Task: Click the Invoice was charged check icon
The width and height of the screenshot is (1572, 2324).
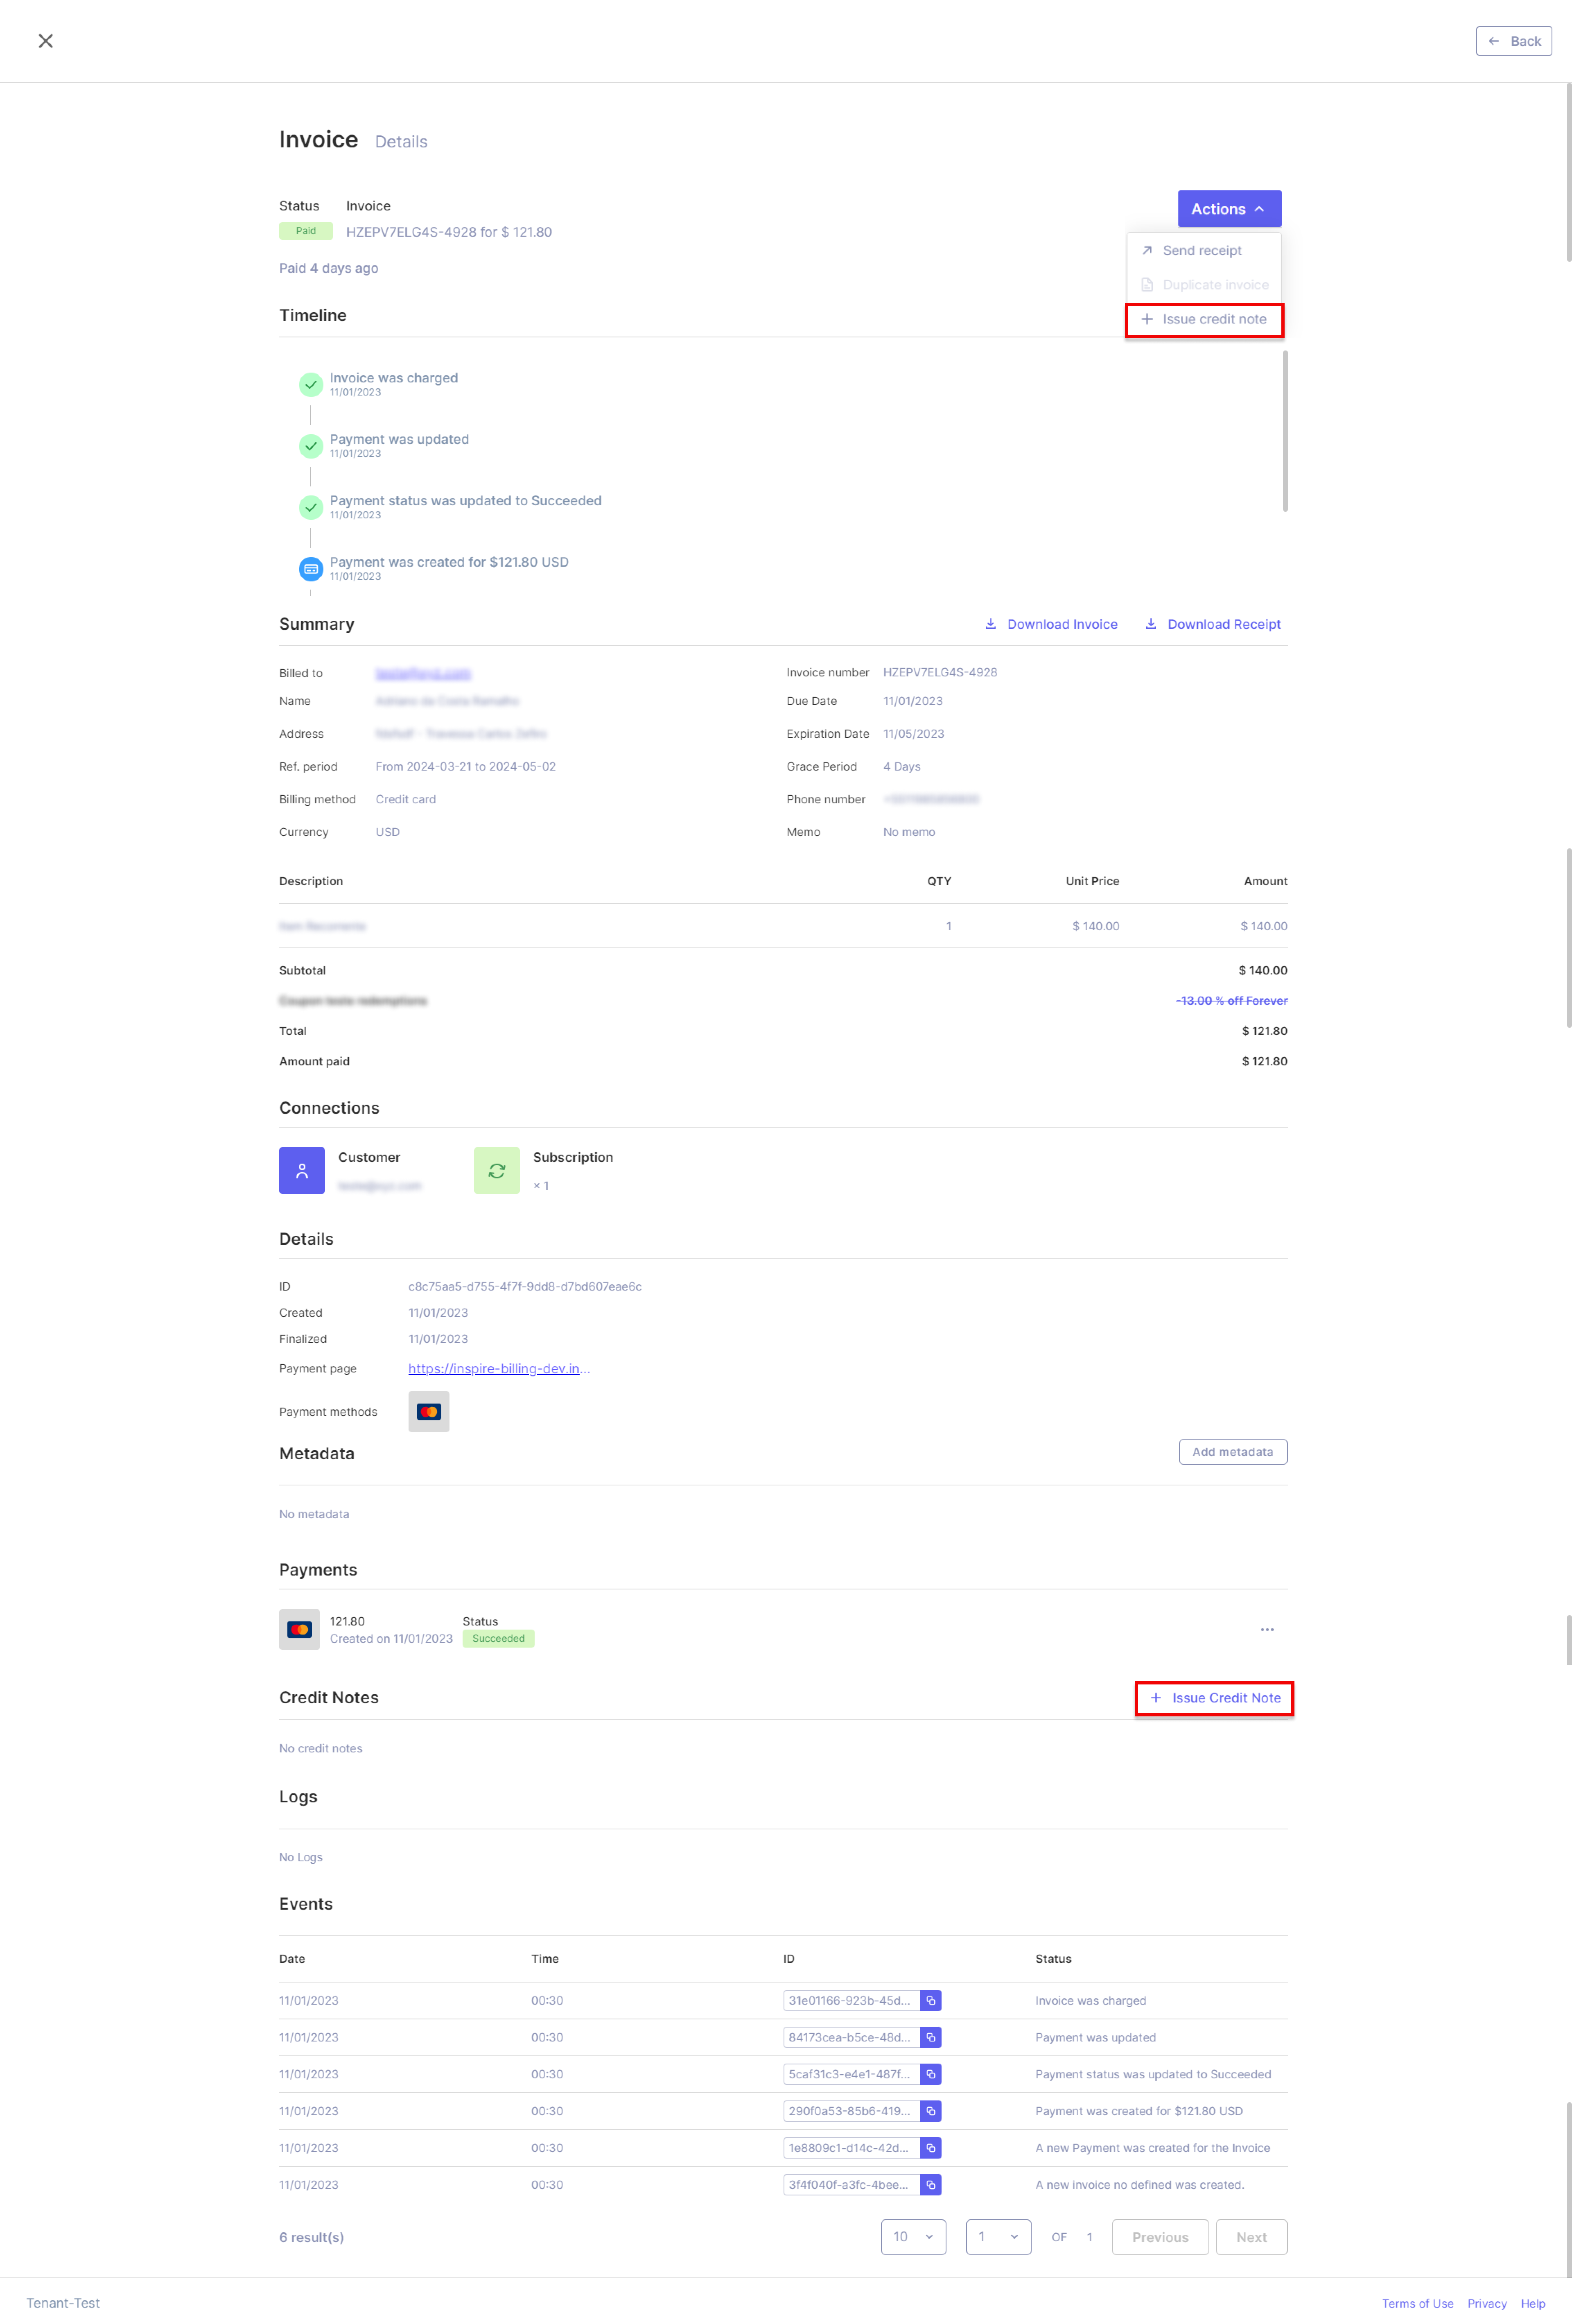Action: [x=311, y=384]
